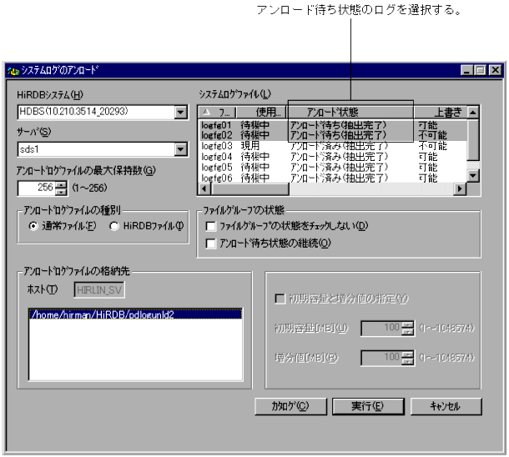This screenshot has height=457, width=509.
Task: Select the logfg03 row
Action: (333, 146)
